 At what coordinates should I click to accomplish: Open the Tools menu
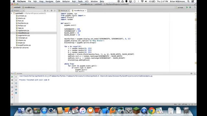tap(80, 1)
